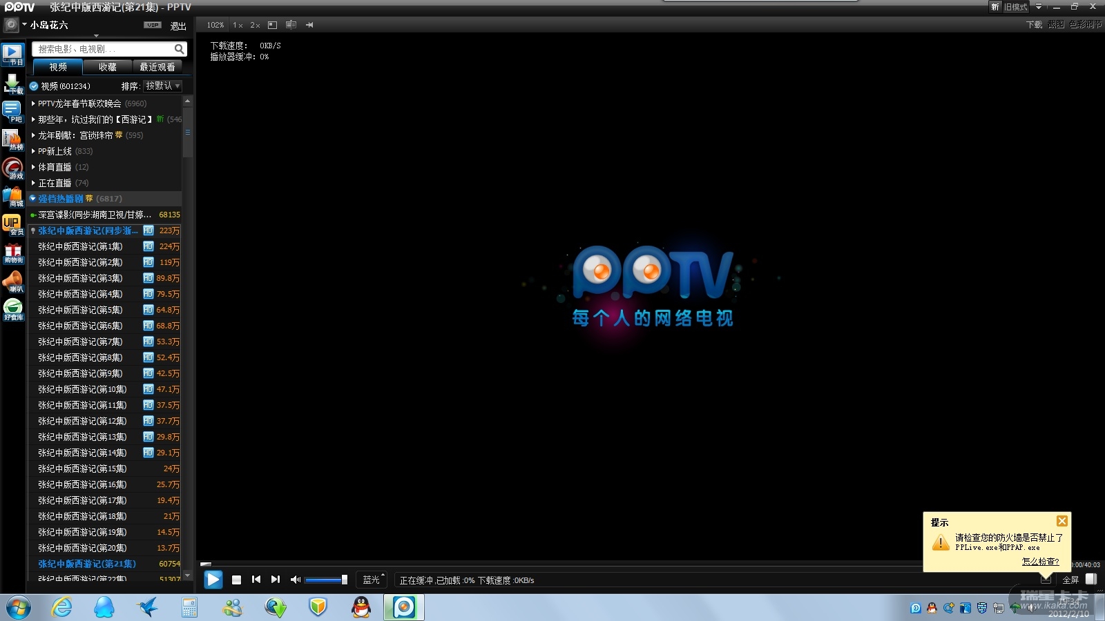
Task: Switch to the 视频 tab
Action: click(58, 67)
